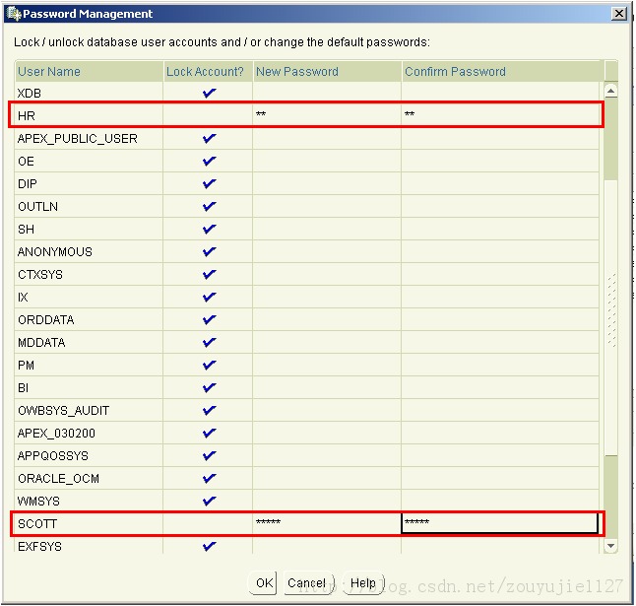The image size is (636, 606).
Task: Select the PM user name
Action: point(26,366)
